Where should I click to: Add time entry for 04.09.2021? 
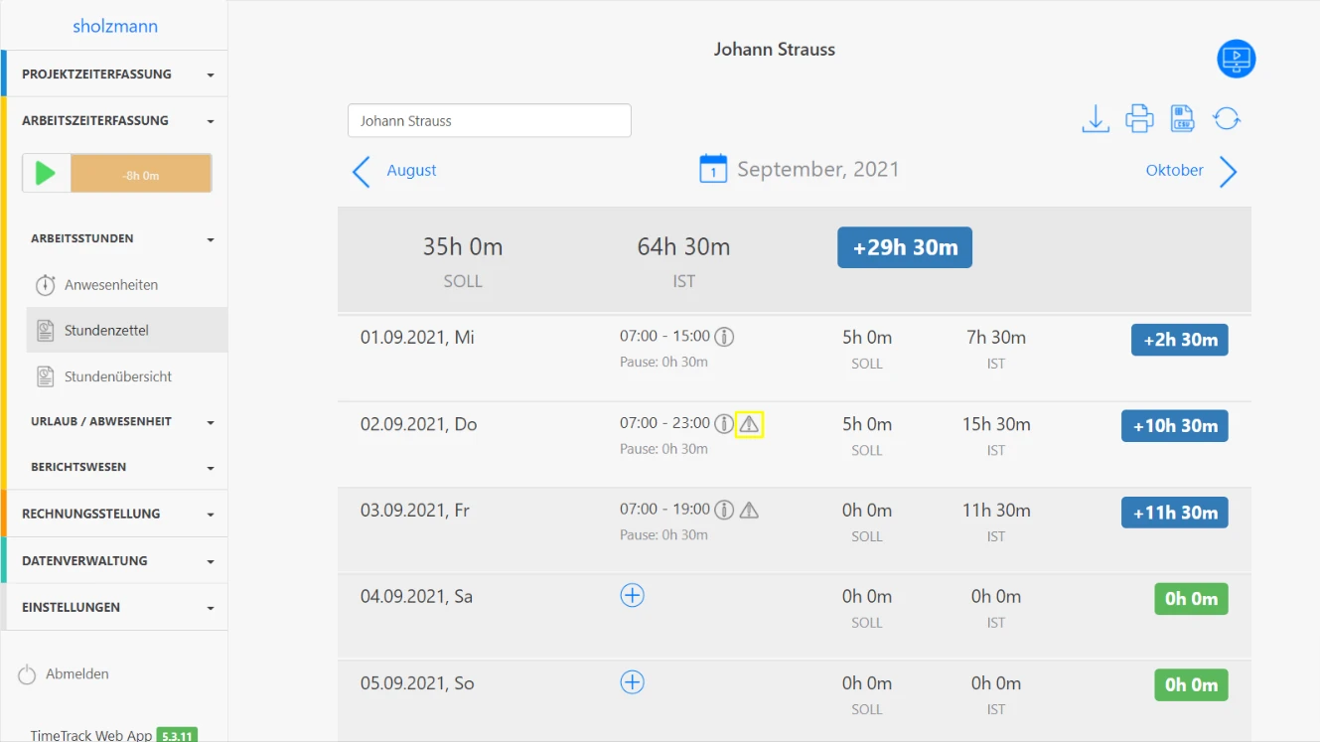coord(632,596)
